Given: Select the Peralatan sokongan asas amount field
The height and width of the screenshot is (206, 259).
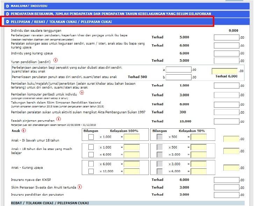Looking at the screenshot, I should [226, 46].
